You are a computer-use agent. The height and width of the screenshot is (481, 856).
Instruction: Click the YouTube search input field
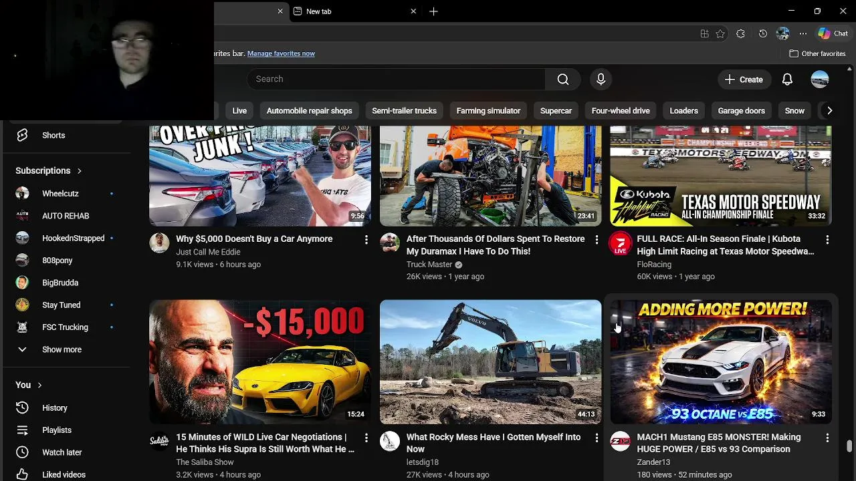397,79
